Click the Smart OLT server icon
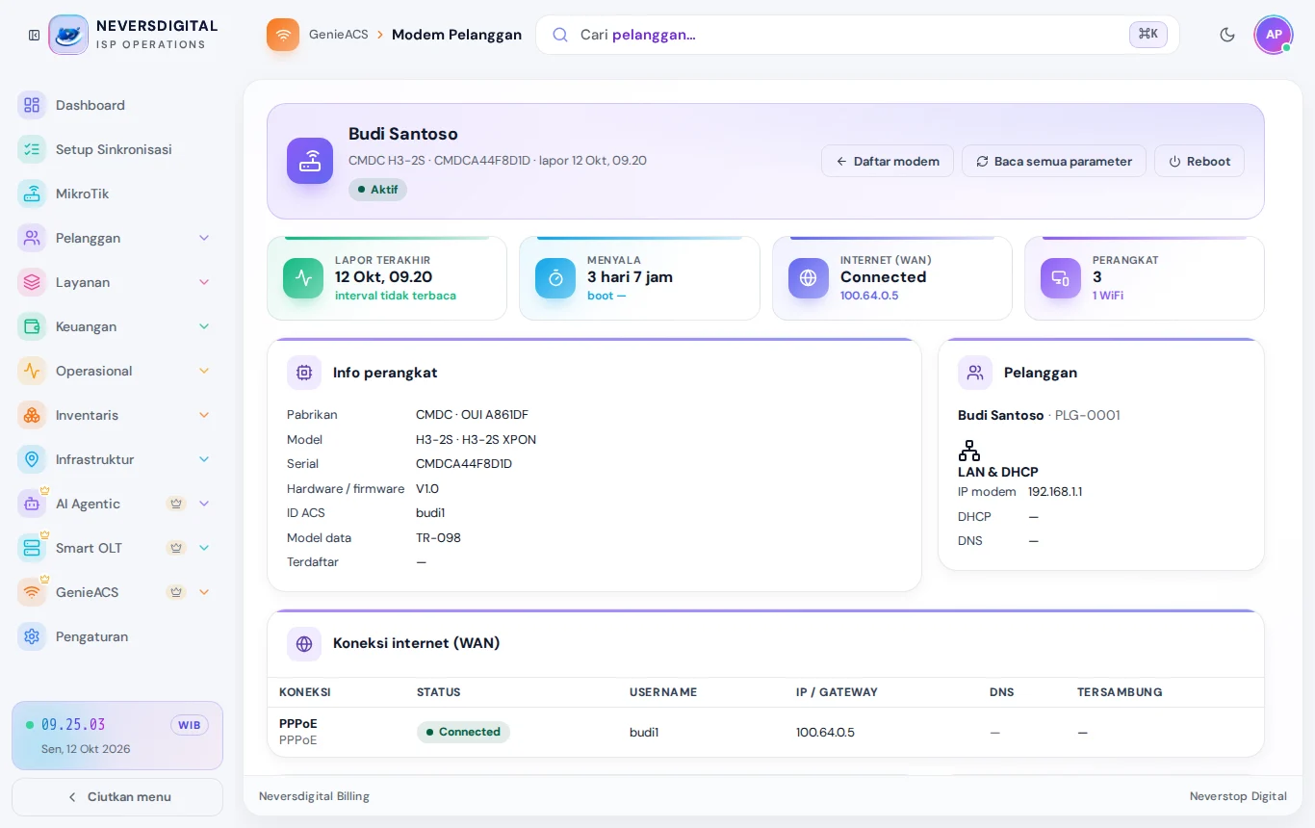 32,548
